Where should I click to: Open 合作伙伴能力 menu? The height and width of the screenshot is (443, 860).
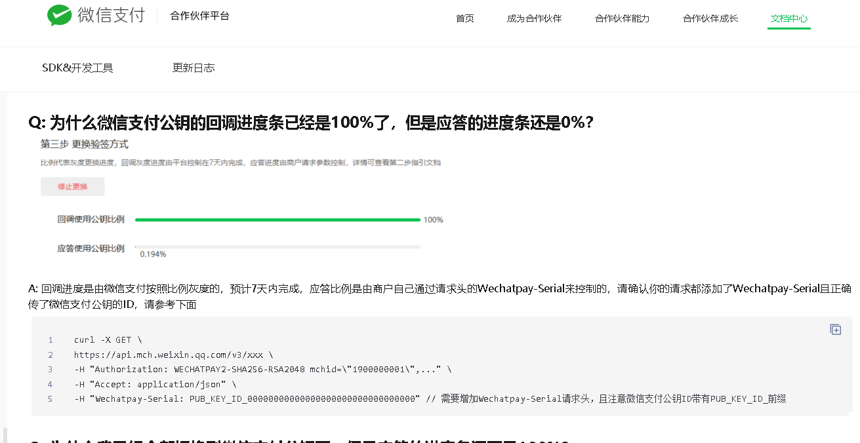point(623,18)
